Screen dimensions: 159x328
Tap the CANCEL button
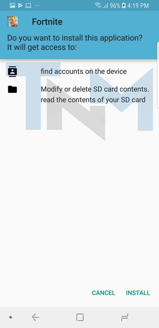click(104, 293)
